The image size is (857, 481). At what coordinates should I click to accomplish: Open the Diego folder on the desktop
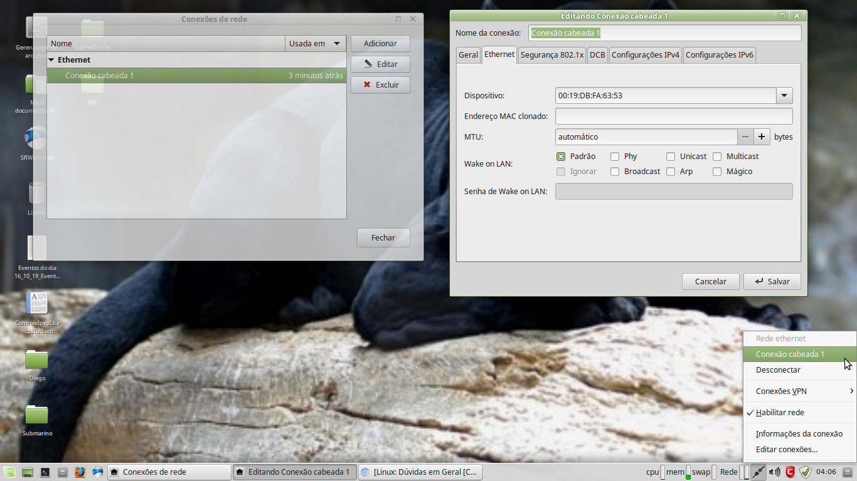pos(36,364)
